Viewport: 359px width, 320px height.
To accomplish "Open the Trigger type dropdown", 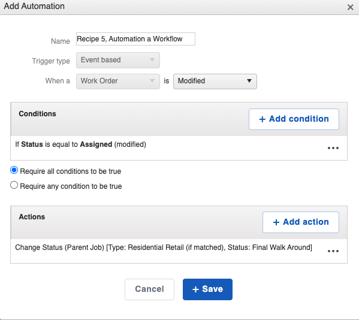I will click(x=118, y=60).
